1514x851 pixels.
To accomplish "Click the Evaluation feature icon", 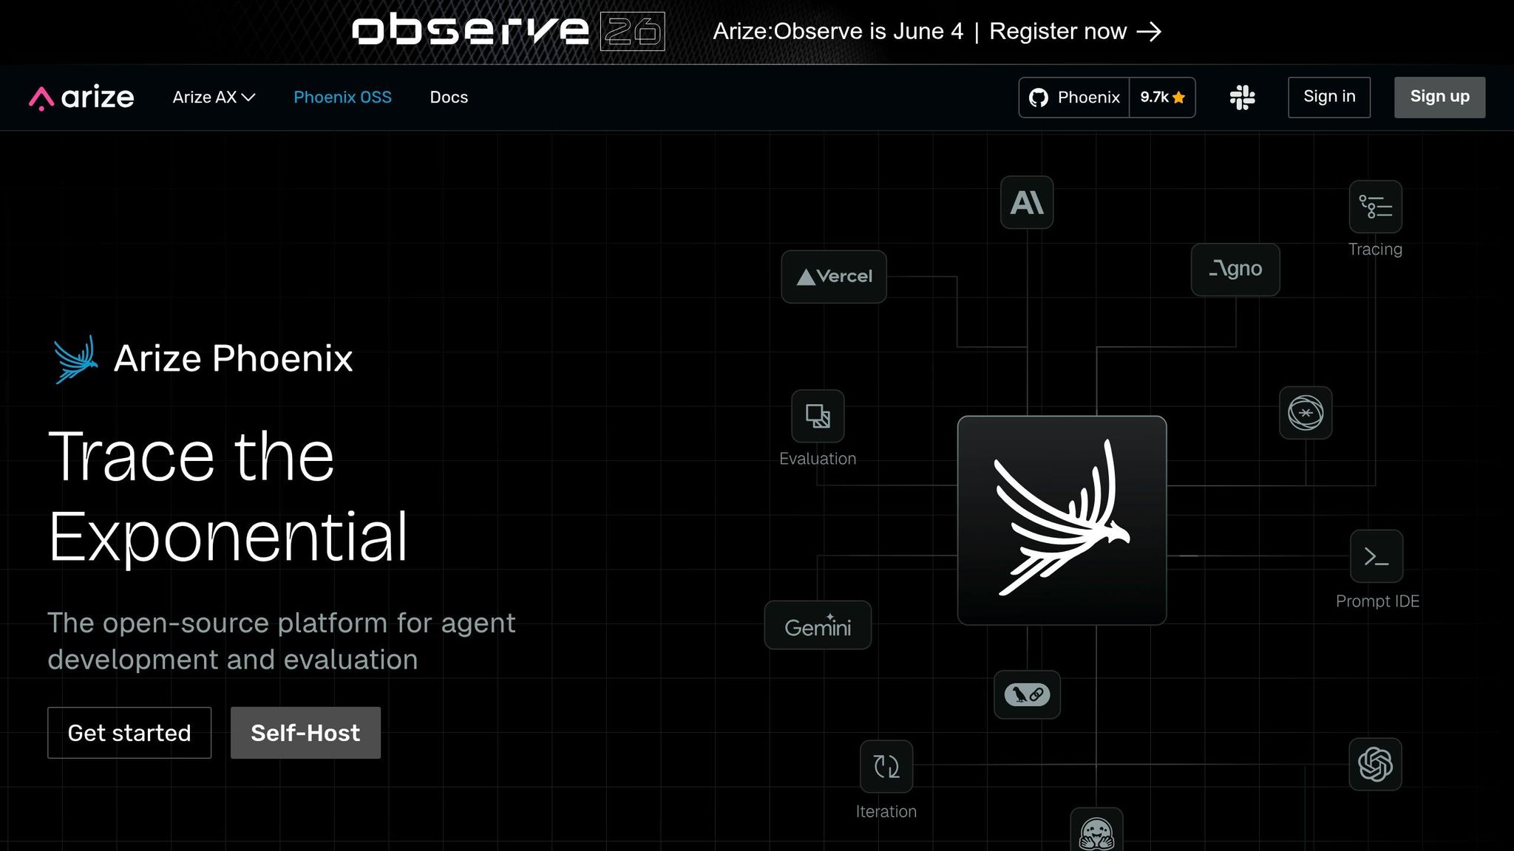I will [x=818, y=416].
